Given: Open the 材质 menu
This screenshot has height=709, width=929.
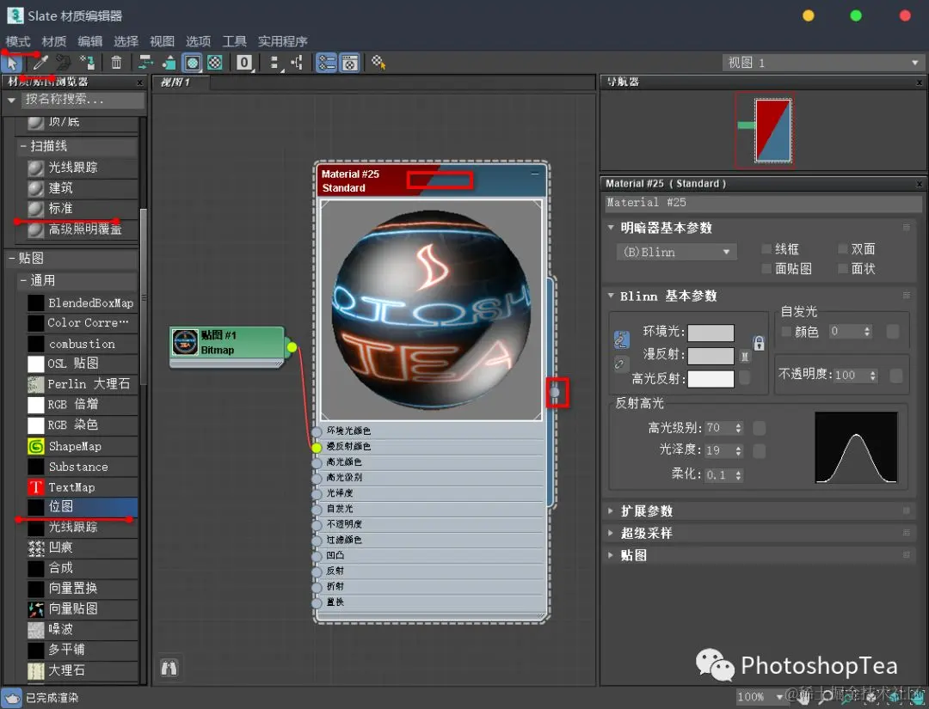Looking at the screenshot, I should pos(54,41).
